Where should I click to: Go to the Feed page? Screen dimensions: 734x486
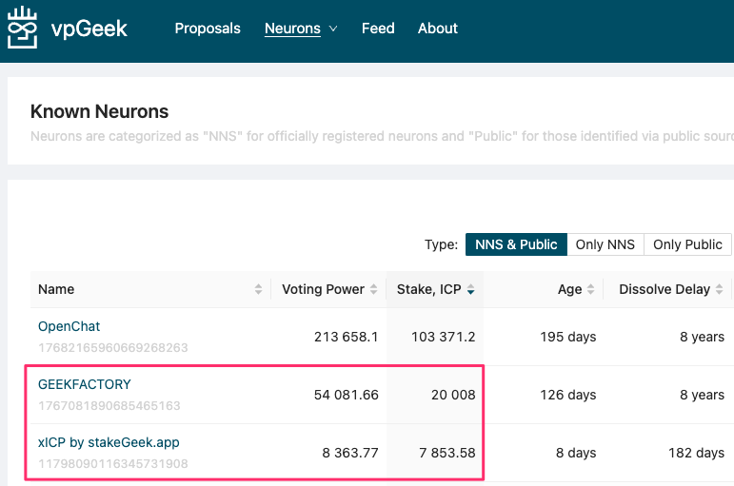378,29
